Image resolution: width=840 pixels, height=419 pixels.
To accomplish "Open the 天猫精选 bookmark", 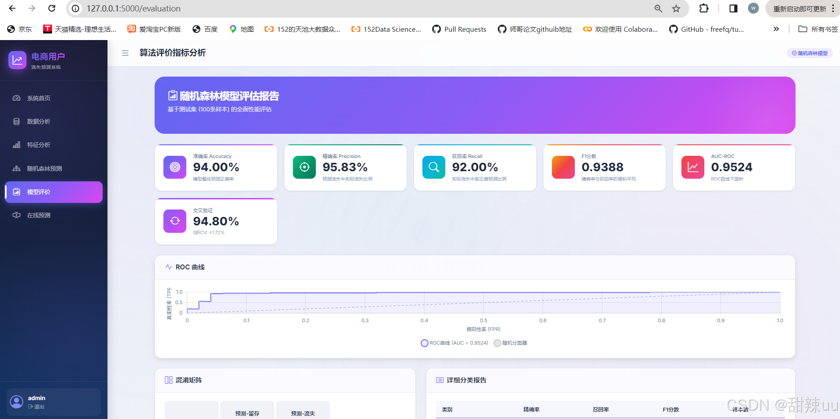I will 80,29.
